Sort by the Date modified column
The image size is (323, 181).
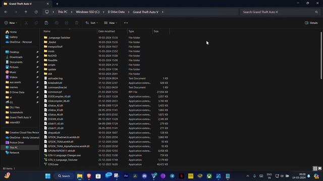coord(112,31)
